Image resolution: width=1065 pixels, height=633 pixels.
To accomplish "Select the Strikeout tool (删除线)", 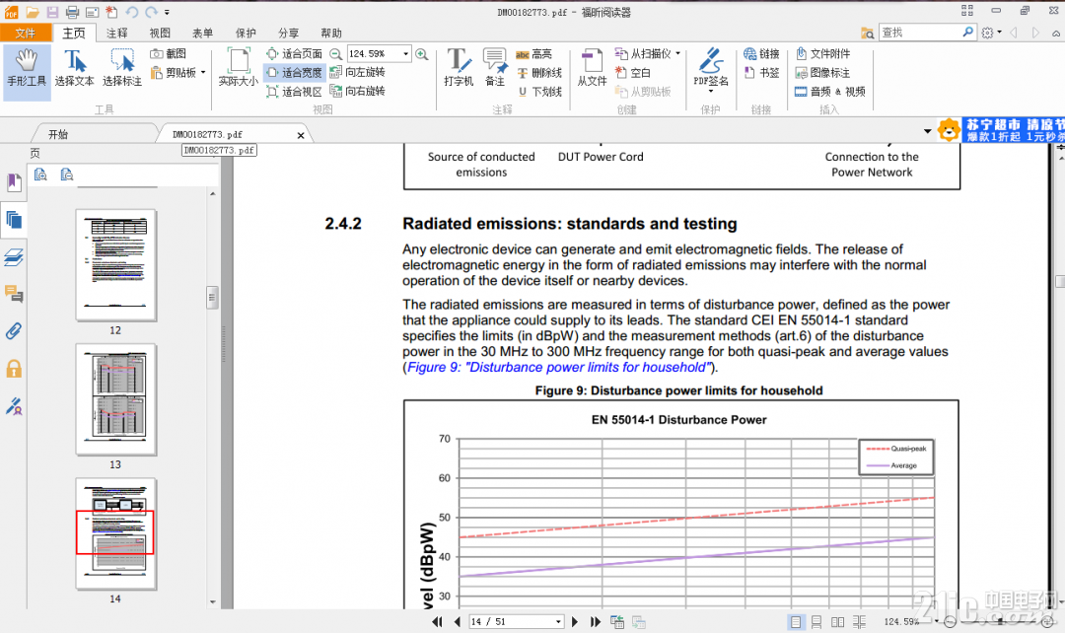I will click(x=539, y=73).
